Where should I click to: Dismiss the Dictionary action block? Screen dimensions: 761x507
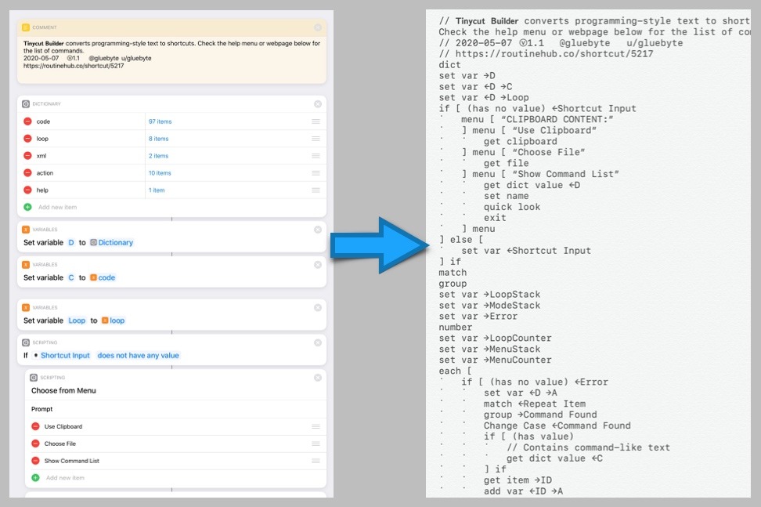[x=318, y=103]
